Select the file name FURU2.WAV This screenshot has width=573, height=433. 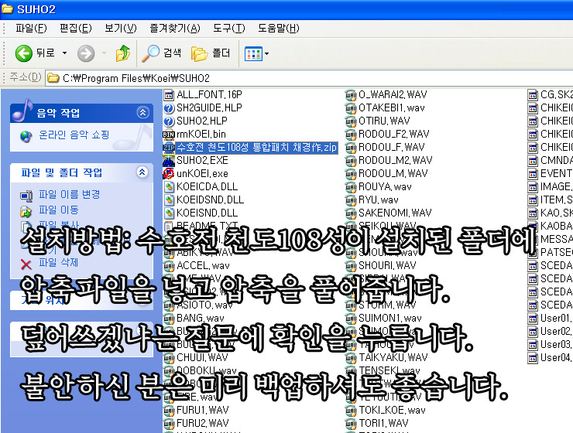tap(202, 424)
